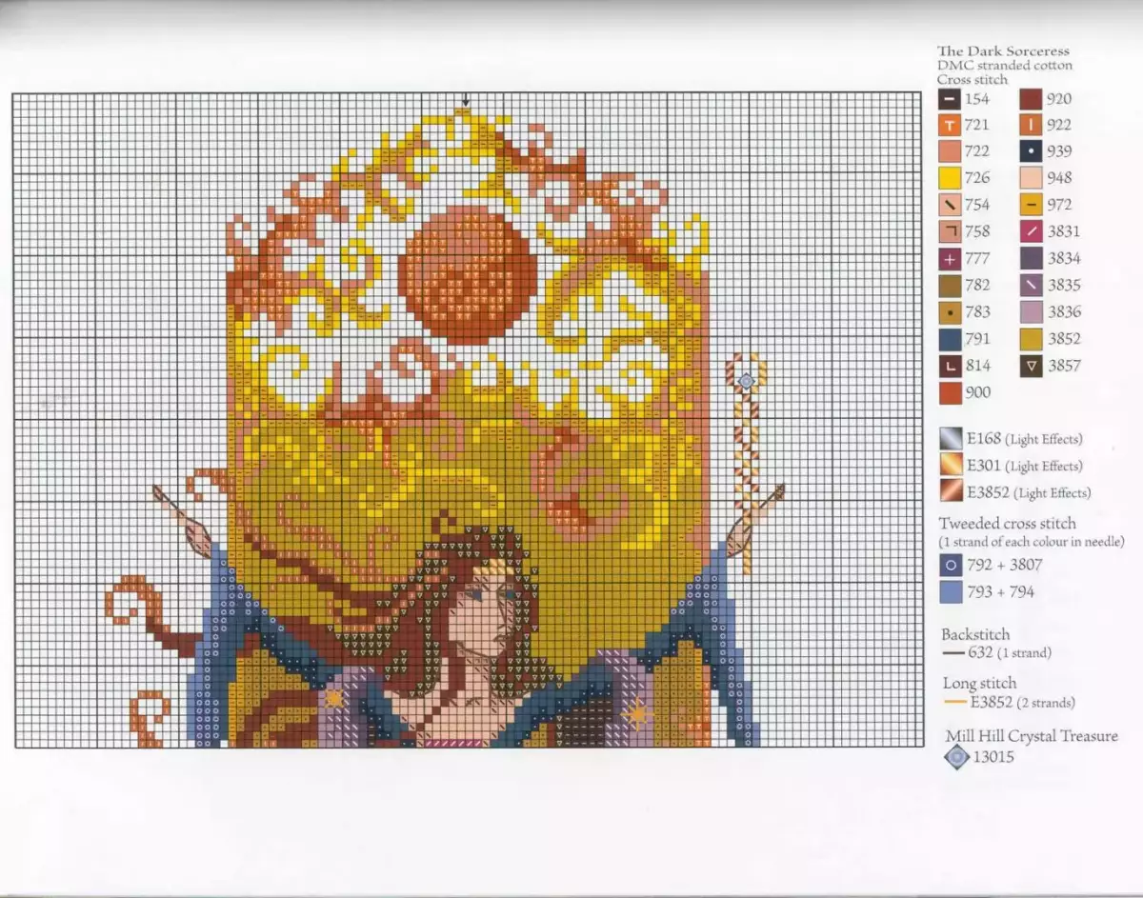This screenshot has height=898, width=1143.
Task: Click the Long stitch E3852 line sample
Action: click(x=955, y=703)
